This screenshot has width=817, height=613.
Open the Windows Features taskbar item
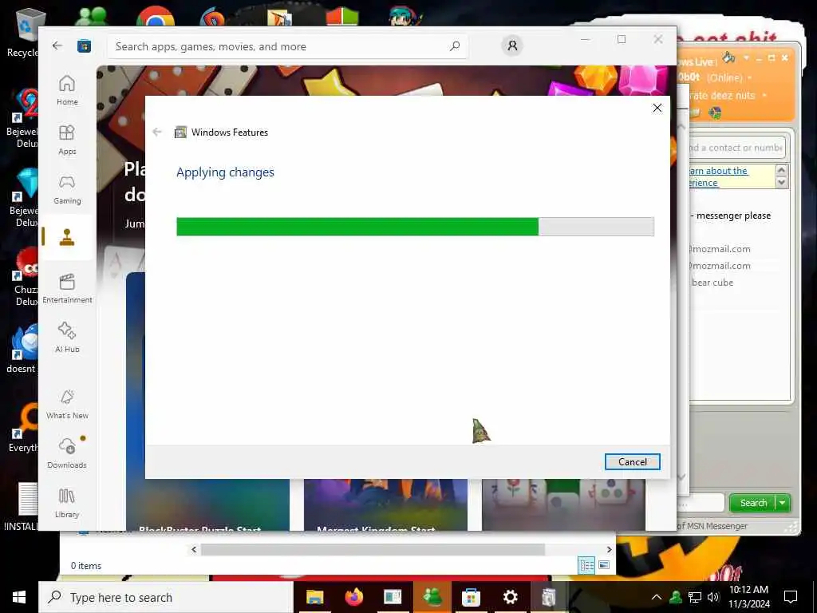coord(549,597)
